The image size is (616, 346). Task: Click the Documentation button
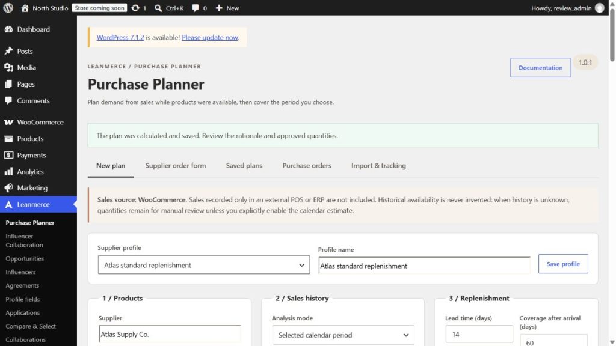coord(541,67)
